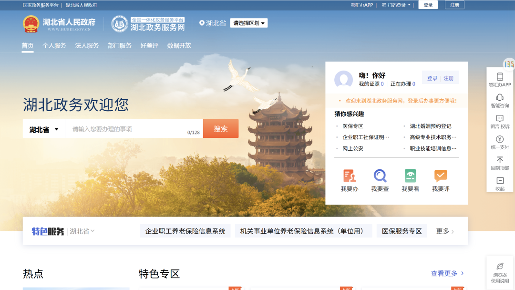Switch to the 个人服务 tab

point(54,45)
